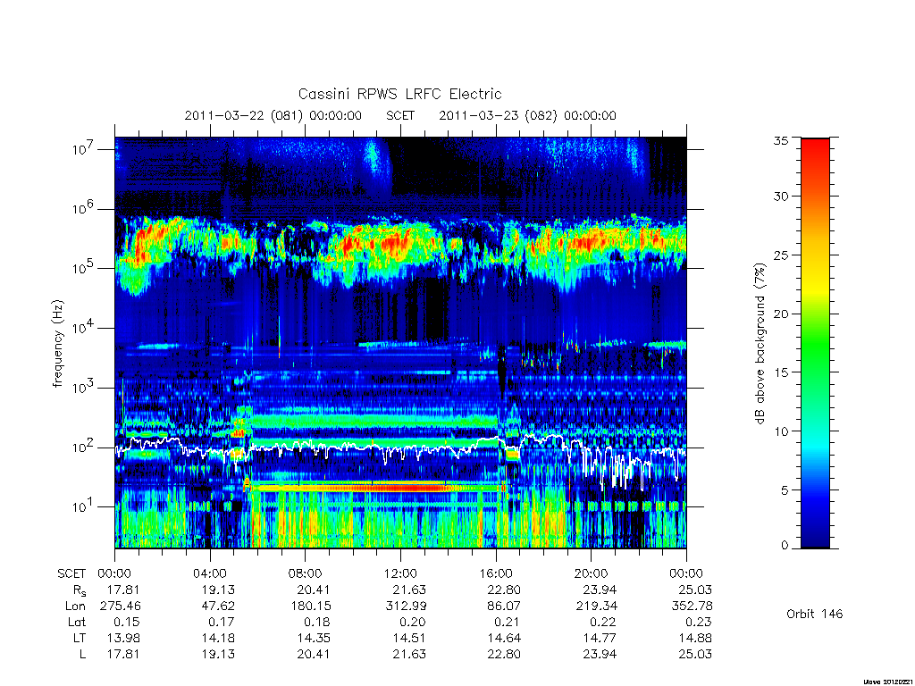Image resolution: width=915 pixels, height=686 pixels.
Task: Select the 10^3 frequency axis tick label
Action: pos(84,388)
